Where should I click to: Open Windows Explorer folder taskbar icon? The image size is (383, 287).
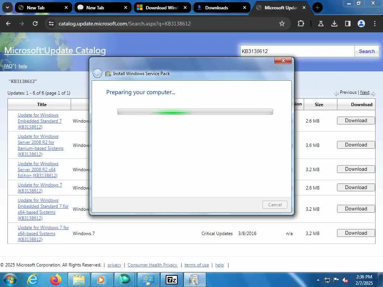[79, 280]
